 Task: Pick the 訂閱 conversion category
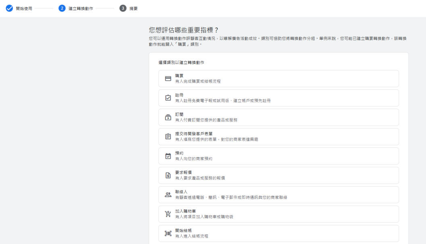(x=278, y=118)
